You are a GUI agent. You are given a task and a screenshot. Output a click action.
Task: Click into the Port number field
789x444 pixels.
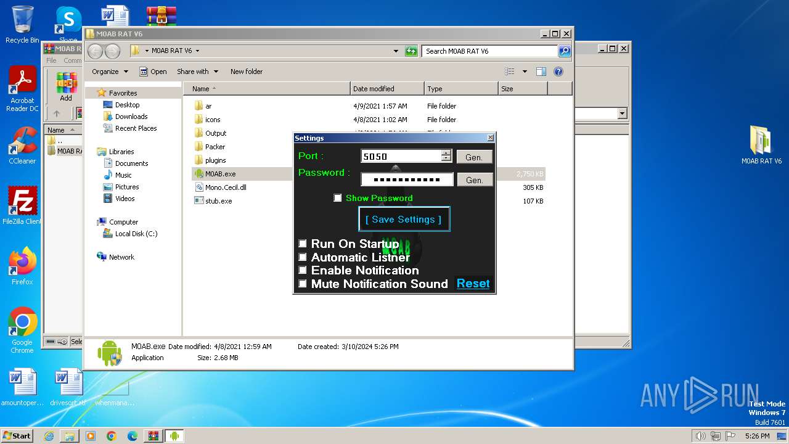tap(401, 156)
